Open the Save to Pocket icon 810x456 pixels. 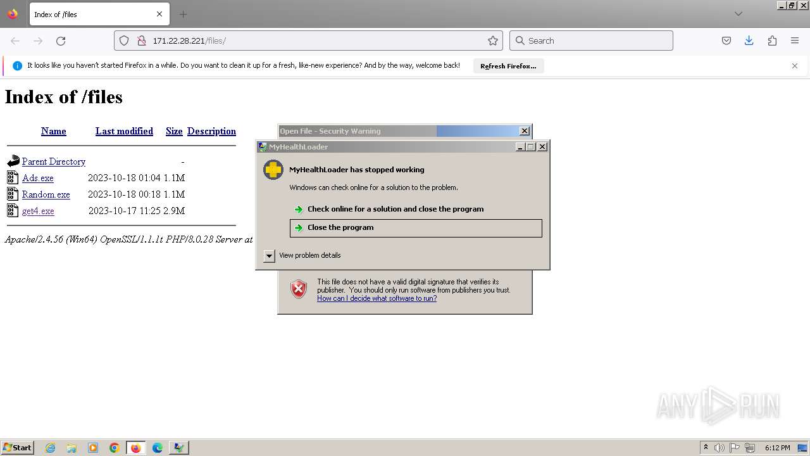tap(726, 41)
